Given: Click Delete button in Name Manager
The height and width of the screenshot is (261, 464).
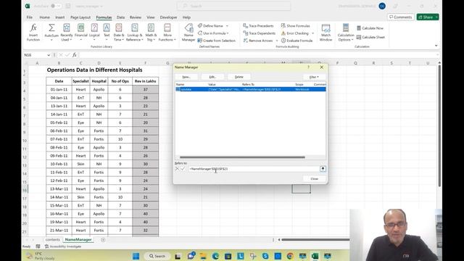Looking at the screenshot, I should (239, 77).
